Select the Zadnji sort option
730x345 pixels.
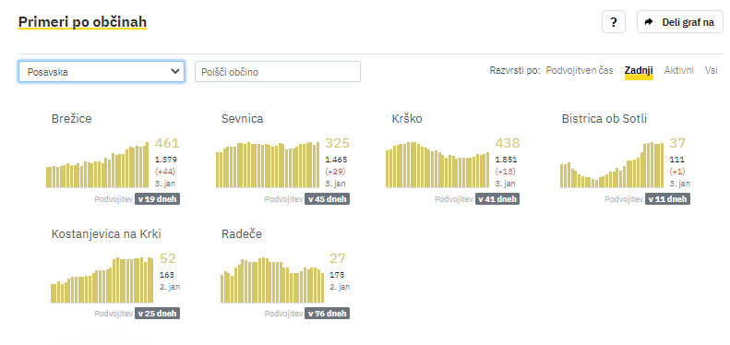[639, 70]
